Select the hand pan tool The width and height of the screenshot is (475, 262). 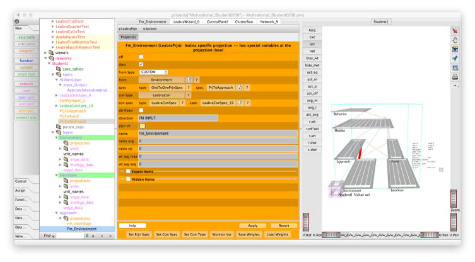(x=455, y=40)
